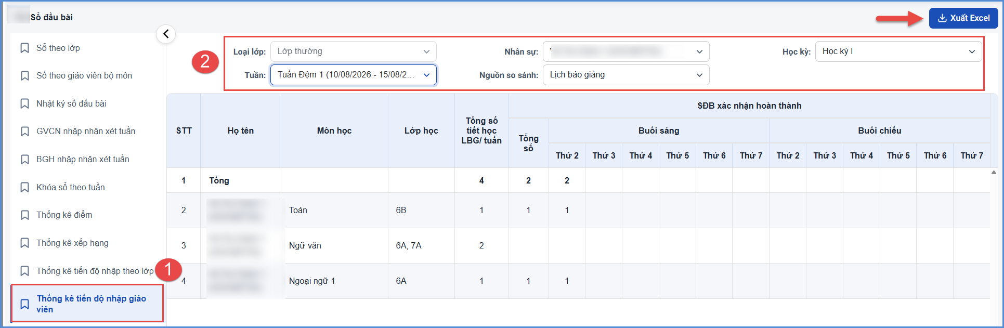Click the Họ tên column header
The width and height of the screenshot is (1004, 328).
pyautogui.click(x=241, y=131)
